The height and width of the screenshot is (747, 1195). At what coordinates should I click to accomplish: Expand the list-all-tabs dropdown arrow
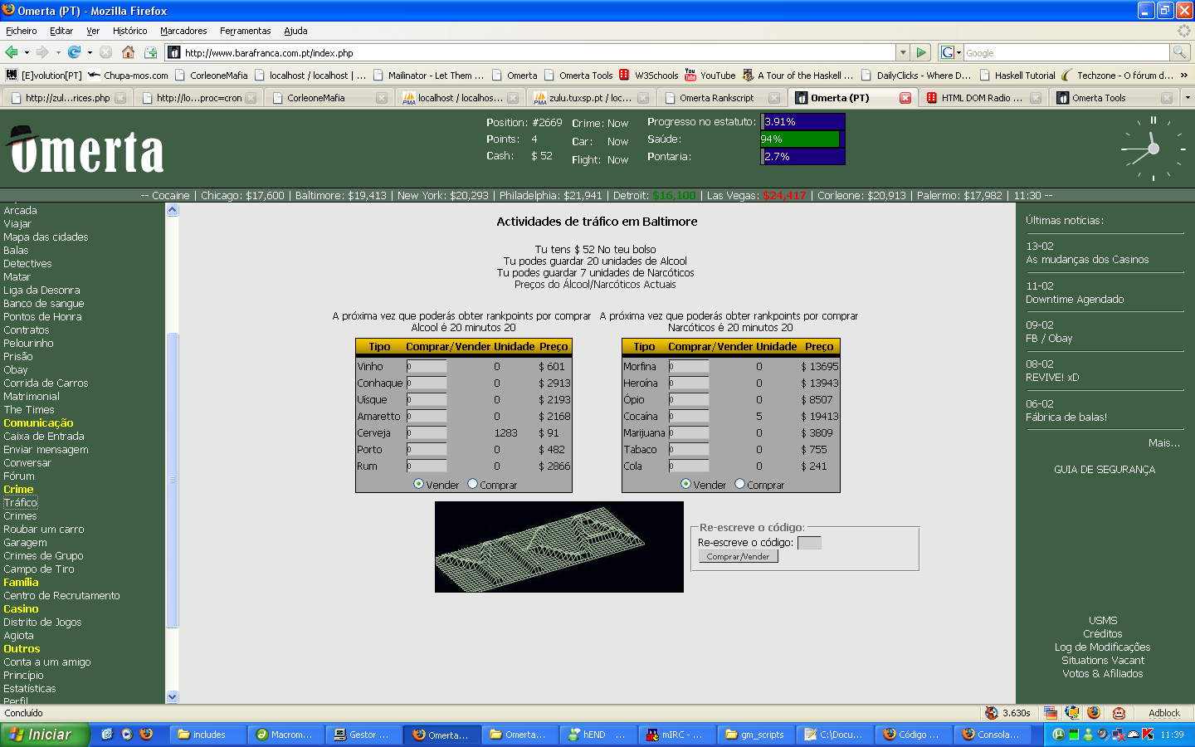(1187, 97)
